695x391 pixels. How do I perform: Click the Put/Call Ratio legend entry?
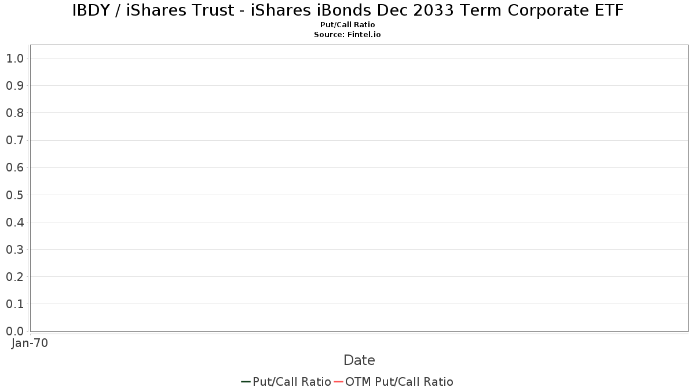point(286,382)
